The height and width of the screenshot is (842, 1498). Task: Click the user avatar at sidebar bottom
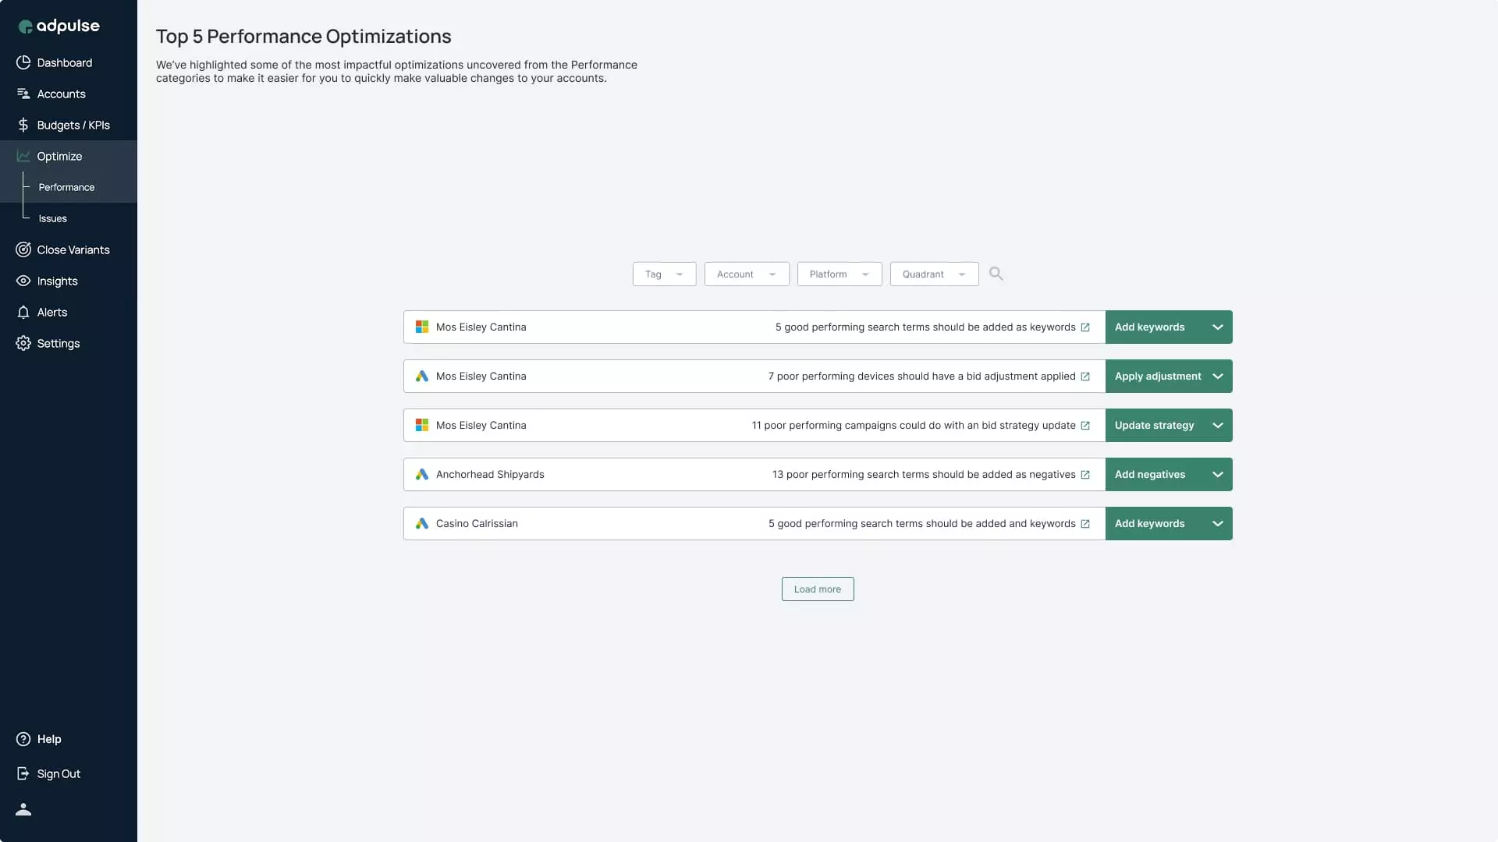click(23, 809)
